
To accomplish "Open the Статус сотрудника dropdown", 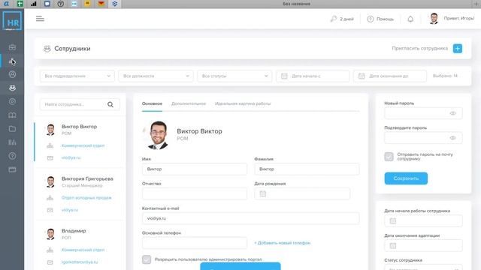I will (423, 268).
